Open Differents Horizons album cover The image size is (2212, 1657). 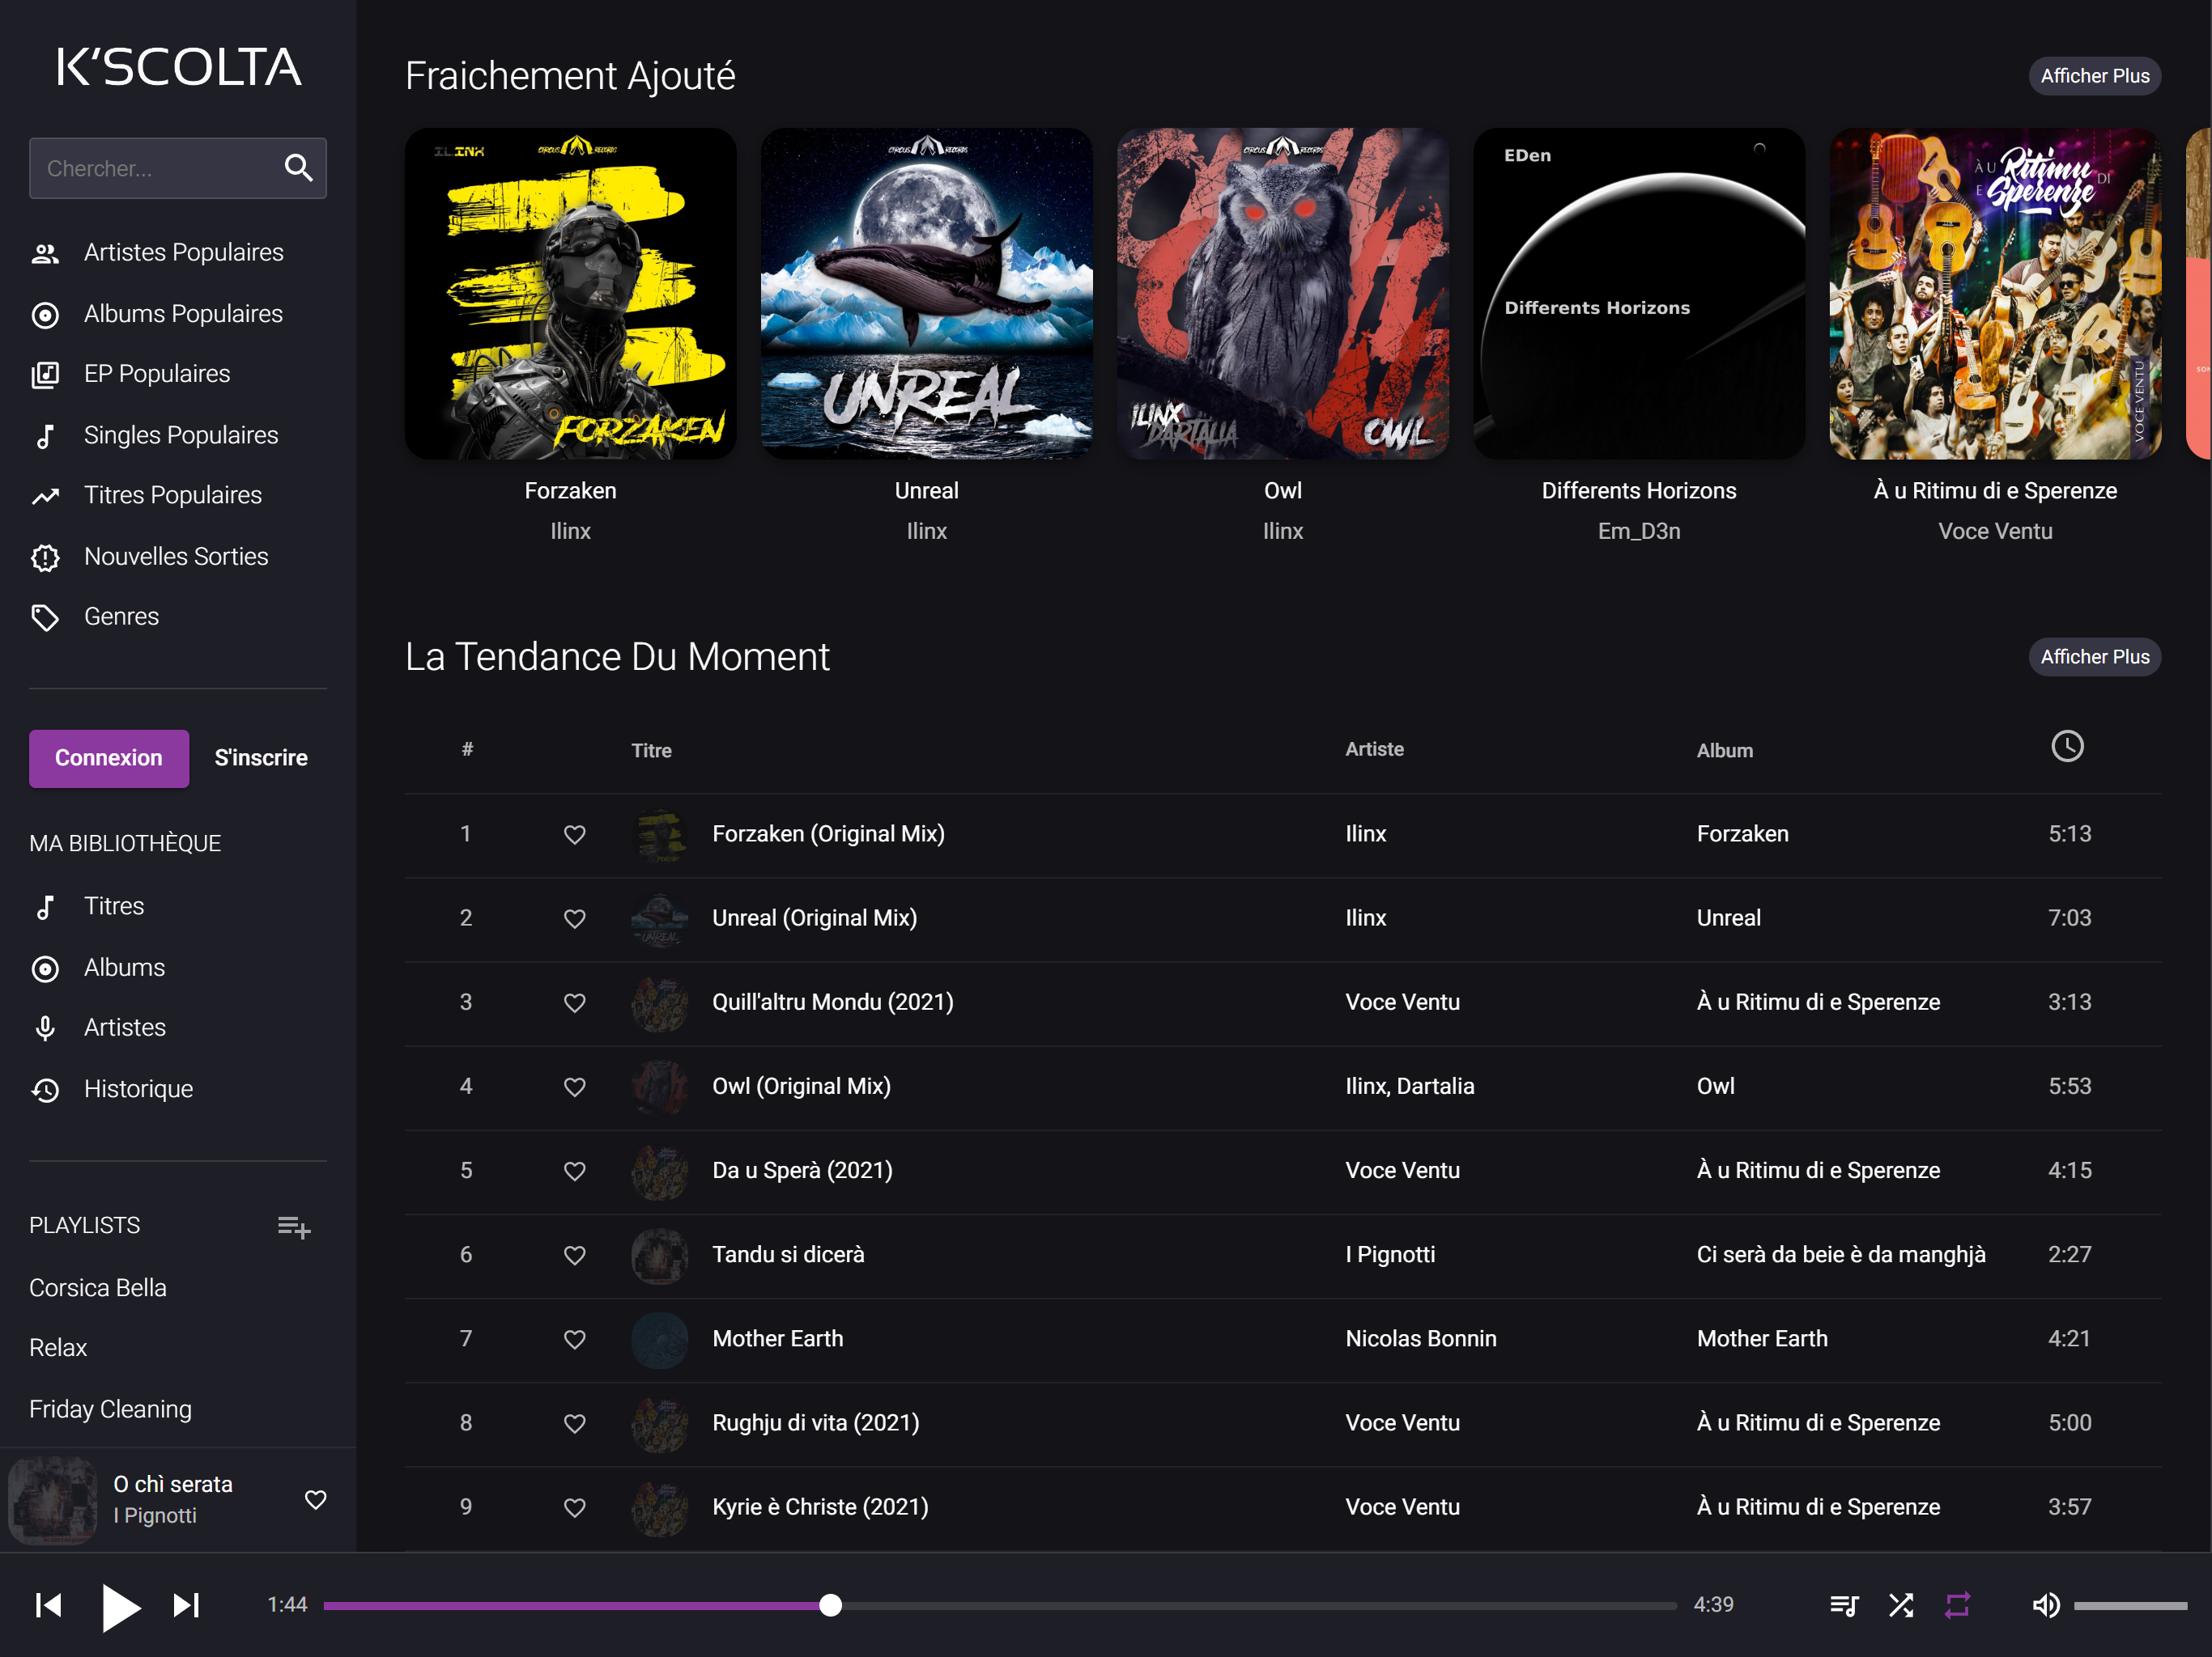(1639, 294)
